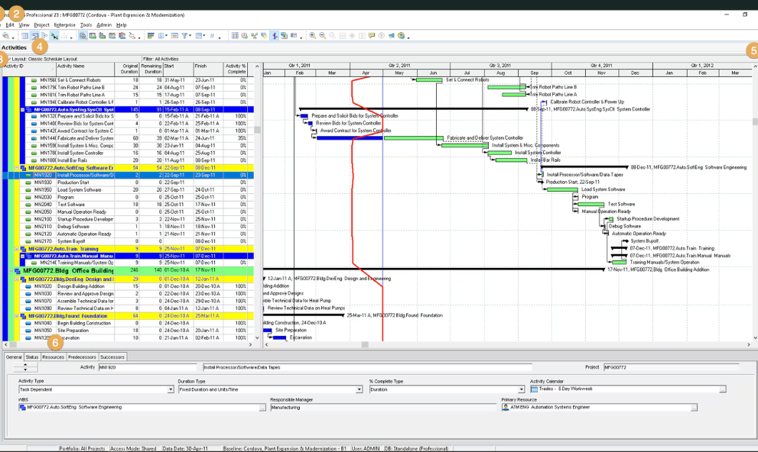Open the Timescale settings icon

click(174, 36)
